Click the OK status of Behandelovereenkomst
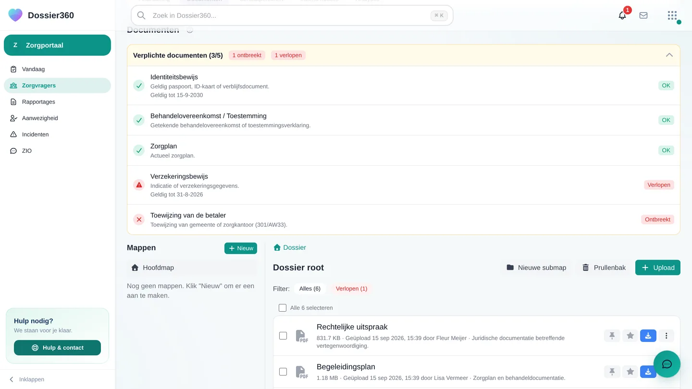 (x=666, y=120)
